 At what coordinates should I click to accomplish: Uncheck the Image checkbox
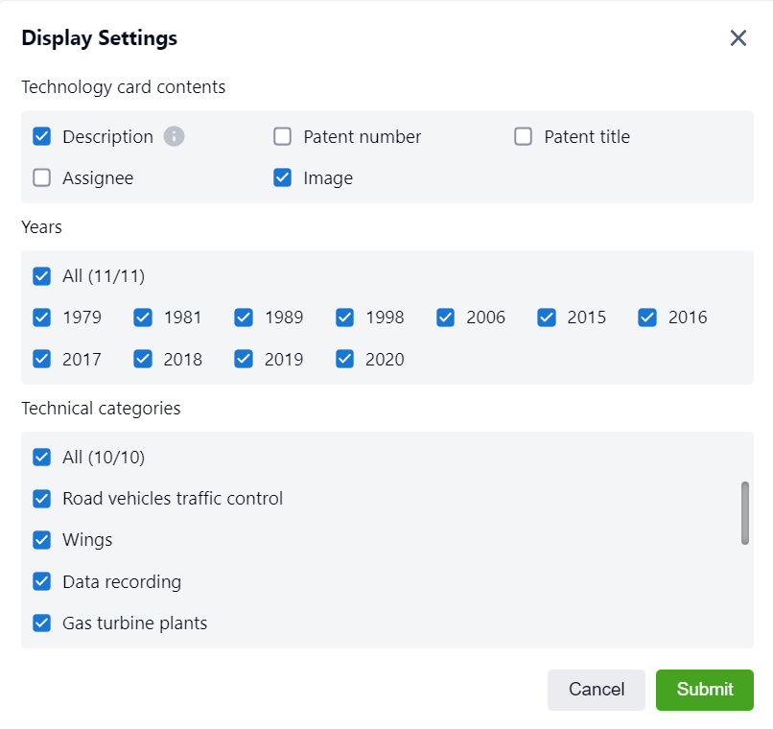[x=283, y=177]
